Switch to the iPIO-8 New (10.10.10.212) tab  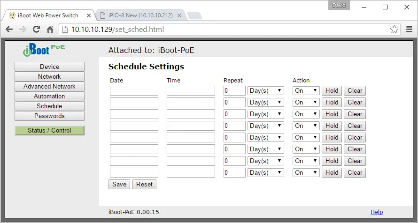click(140, 15)
